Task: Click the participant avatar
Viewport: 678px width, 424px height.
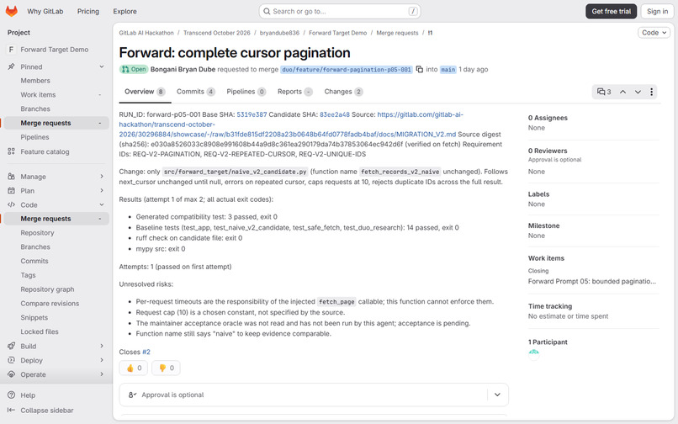Action: click(533, 354)
